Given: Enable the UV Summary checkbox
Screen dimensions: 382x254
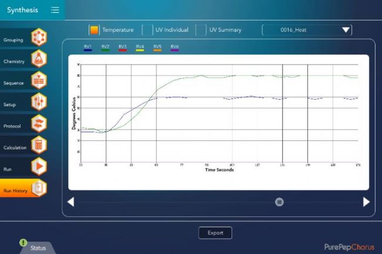Looking at the screenshot, I should [x=201, y=30].
